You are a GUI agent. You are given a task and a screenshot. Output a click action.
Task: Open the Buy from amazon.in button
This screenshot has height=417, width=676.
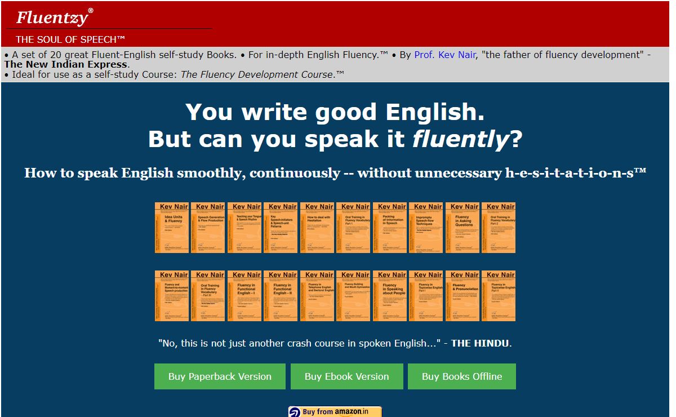pyautogui.click(x=335, y=412)
